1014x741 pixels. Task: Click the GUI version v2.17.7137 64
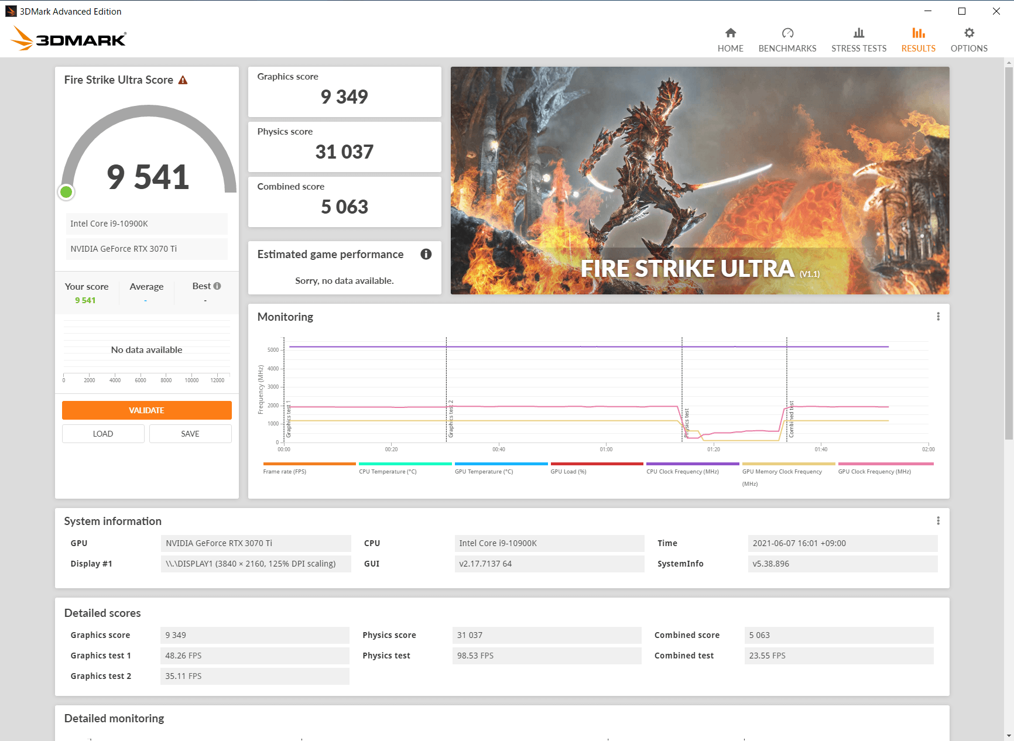click(x=549, y=564)
